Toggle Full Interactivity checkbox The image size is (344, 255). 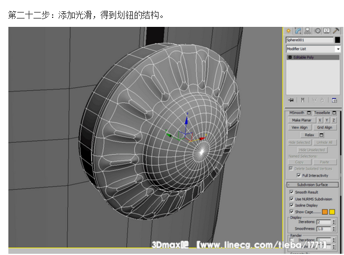[x=299, y=175]
